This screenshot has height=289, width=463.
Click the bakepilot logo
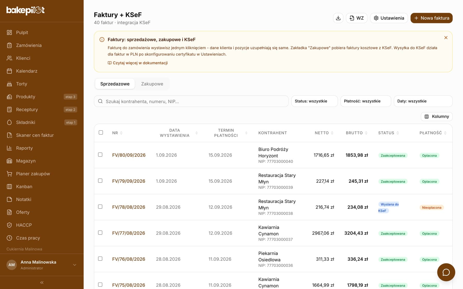click(25, 11)
